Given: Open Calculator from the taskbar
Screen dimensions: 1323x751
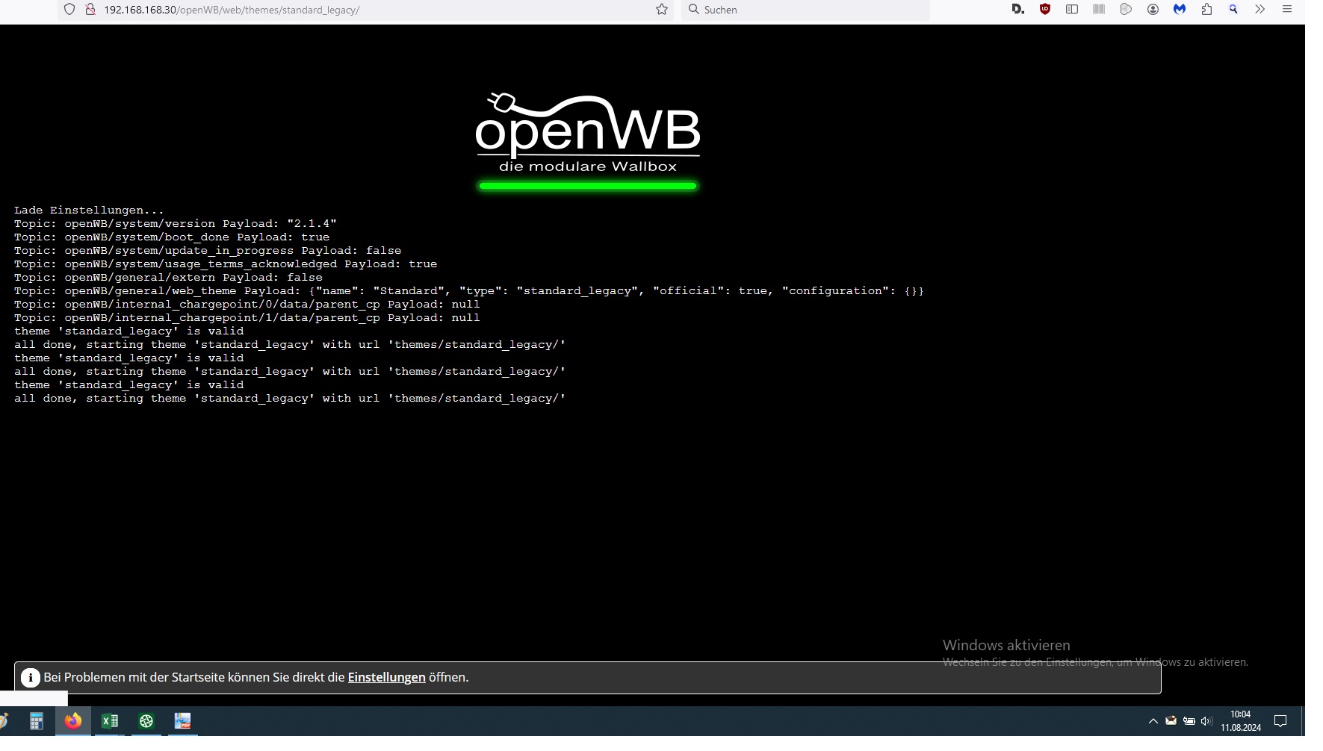Looking at the screenshot, I should [36, 721].
